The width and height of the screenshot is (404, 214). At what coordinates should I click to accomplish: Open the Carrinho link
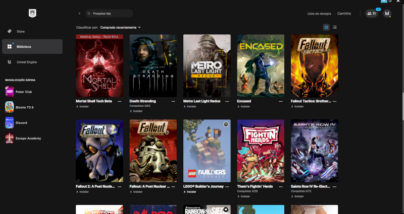pyautogui.click(x=344, y=14)
